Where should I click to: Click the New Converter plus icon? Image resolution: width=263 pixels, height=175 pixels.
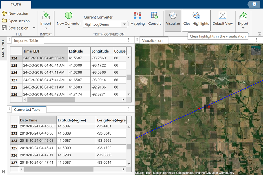69,15
